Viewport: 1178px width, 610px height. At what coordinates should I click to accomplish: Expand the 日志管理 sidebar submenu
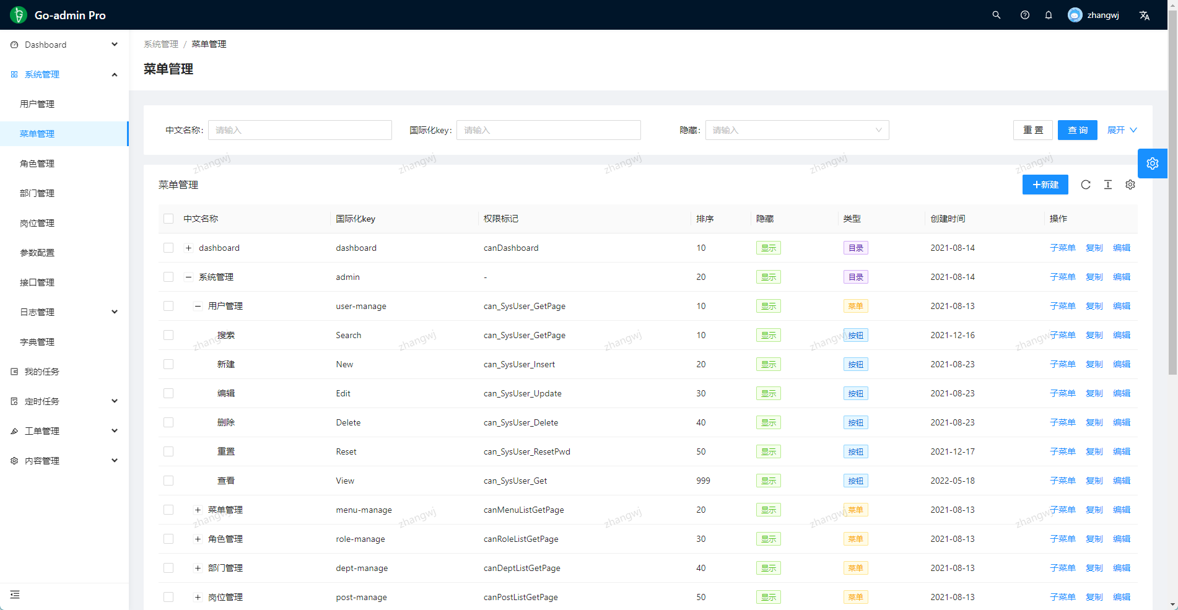(x=64, y=312)
